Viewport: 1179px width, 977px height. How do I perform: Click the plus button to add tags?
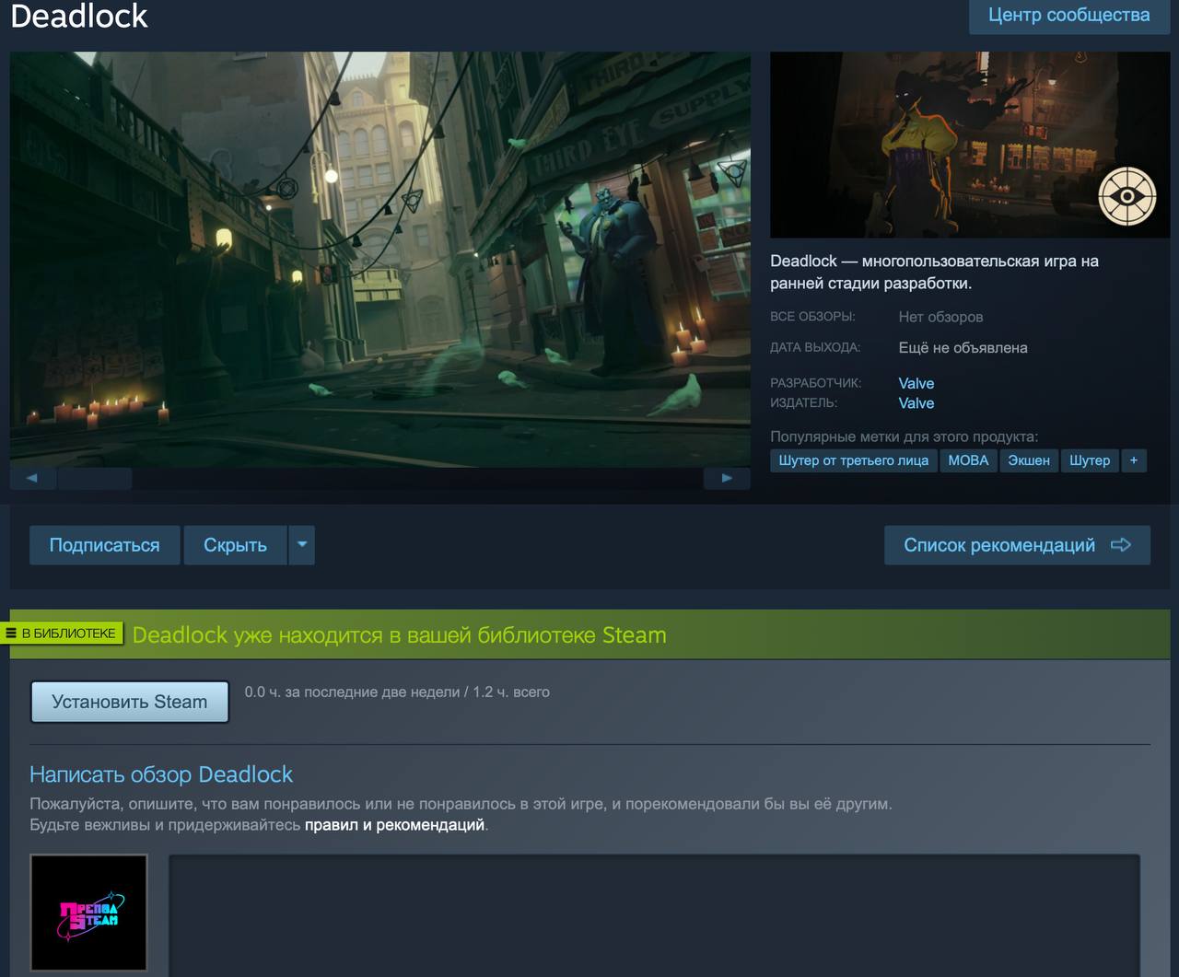coord(1134,460)
